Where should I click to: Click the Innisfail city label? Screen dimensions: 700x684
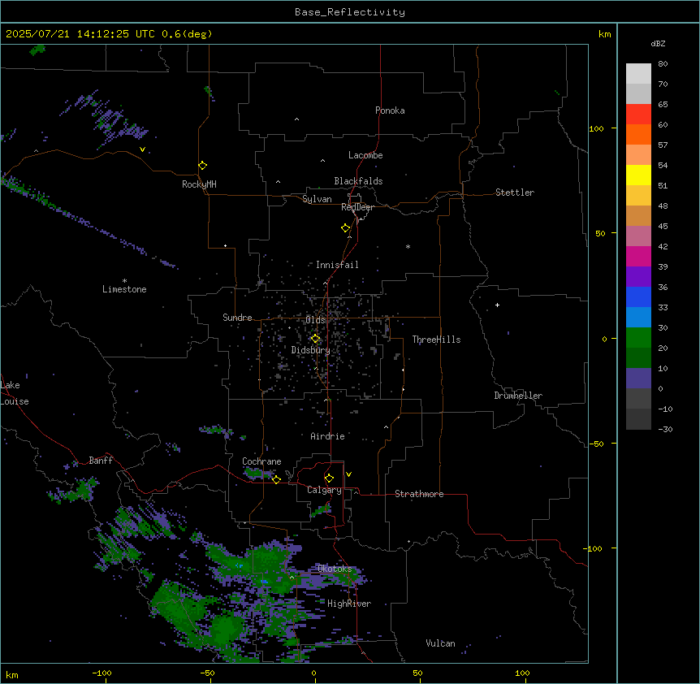pyautogui.click(x=337, y=265)
